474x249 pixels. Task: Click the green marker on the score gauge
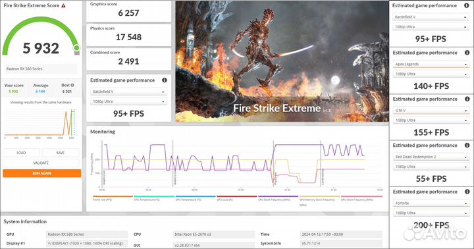coord(76,48)
